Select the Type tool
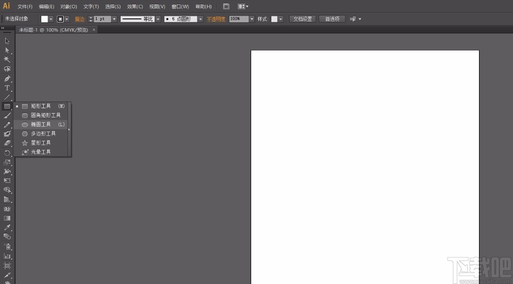The image size is (513, 284). [7, 88]
